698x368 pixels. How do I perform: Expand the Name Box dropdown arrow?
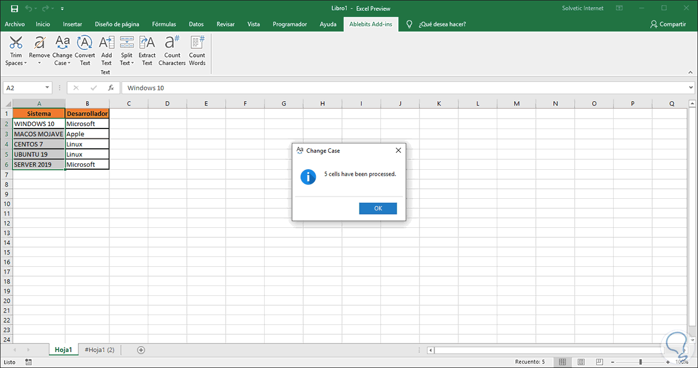(47, 88)
